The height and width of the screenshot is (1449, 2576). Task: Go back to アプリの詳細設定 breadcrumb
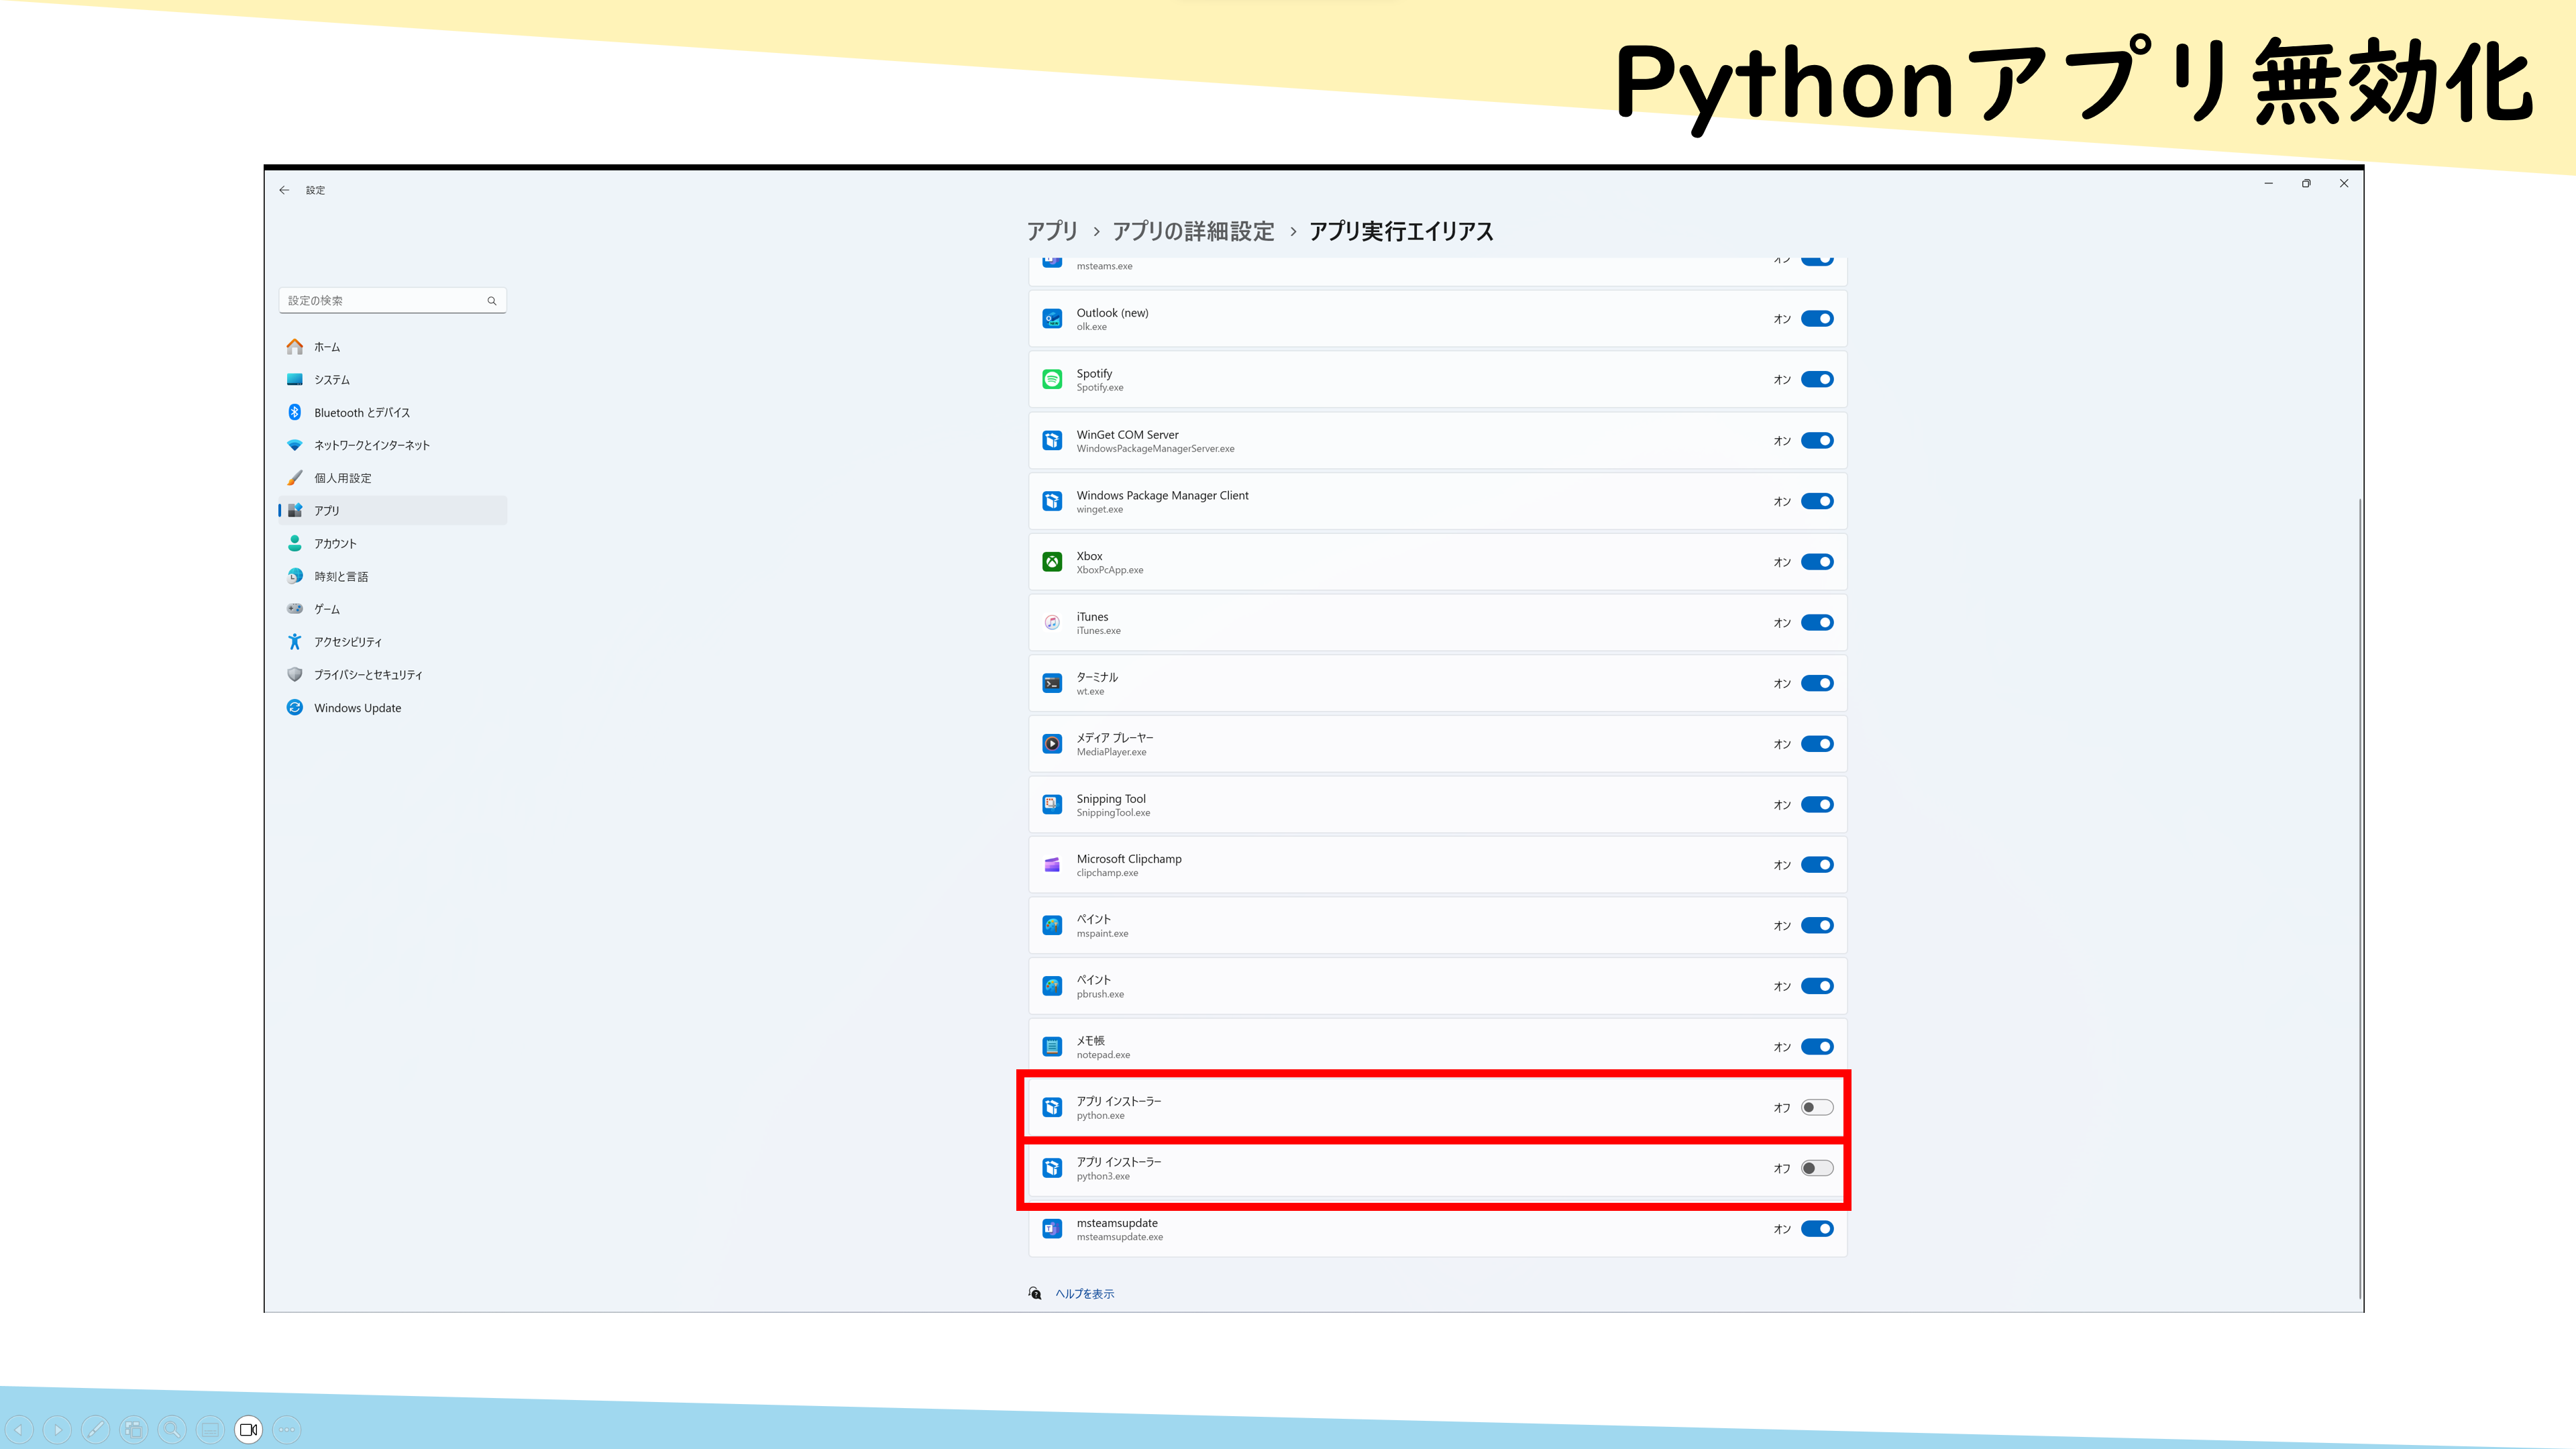(1193, 231)
